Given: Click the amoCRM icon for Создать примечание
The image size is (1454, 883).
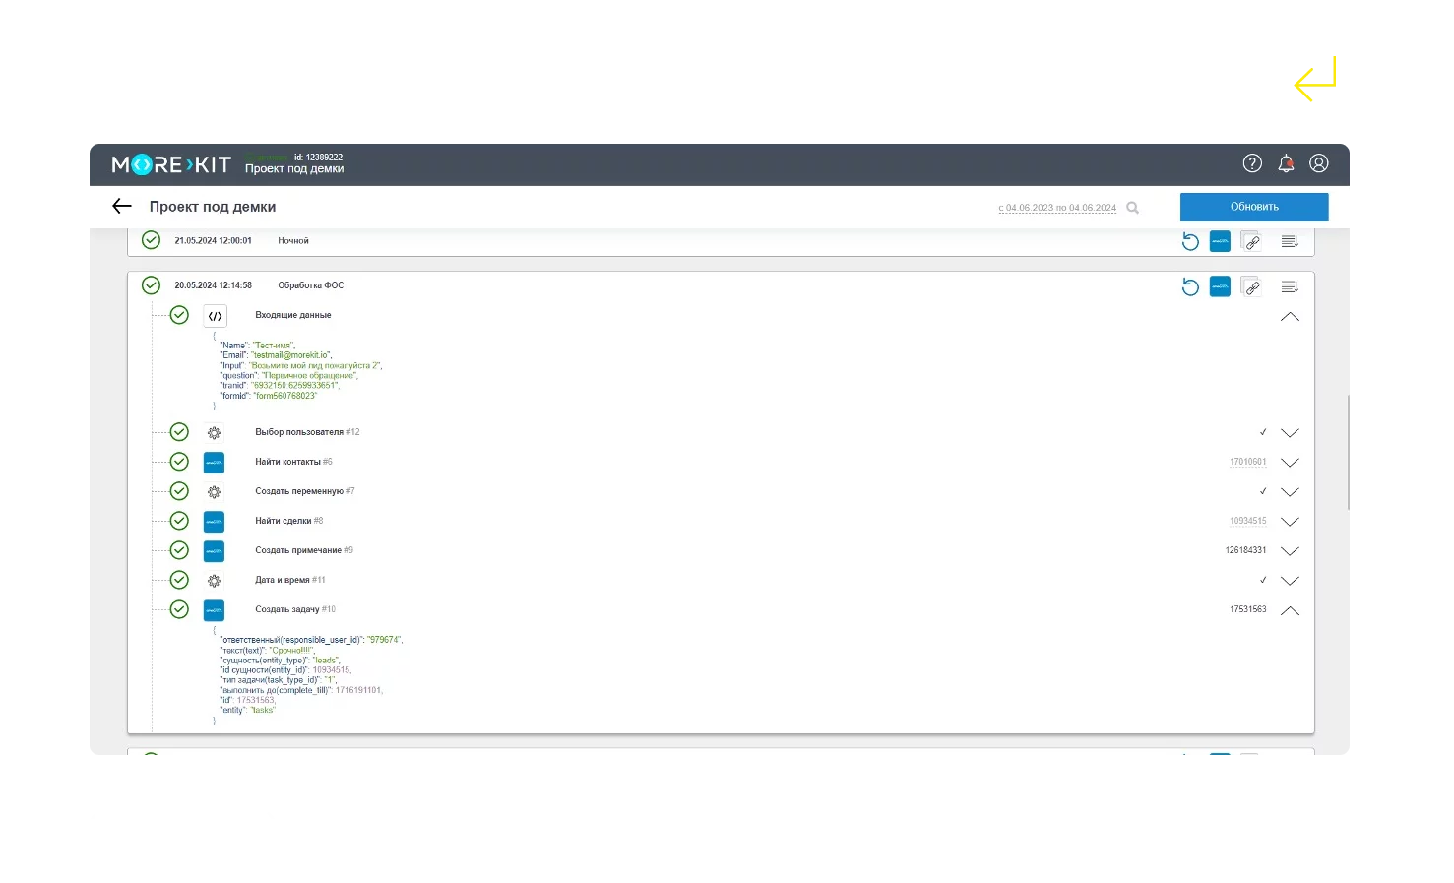Looking at the screenshot, I should coord(214,550).
